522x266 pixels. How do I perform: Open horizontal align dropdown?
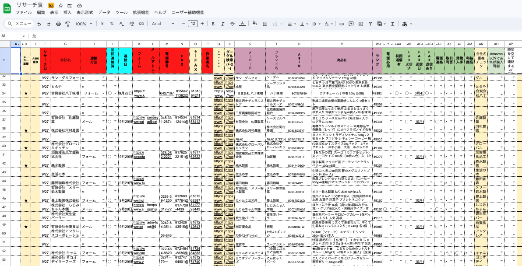click(x=292, y=24)
